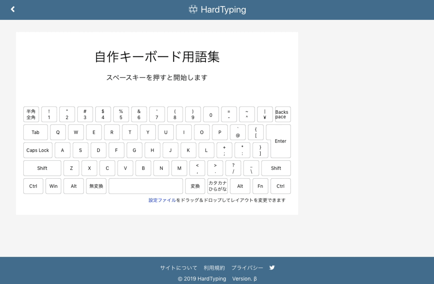Click the right Ctrl key
This screenshot has height=284, width=434.
point(280,186)
